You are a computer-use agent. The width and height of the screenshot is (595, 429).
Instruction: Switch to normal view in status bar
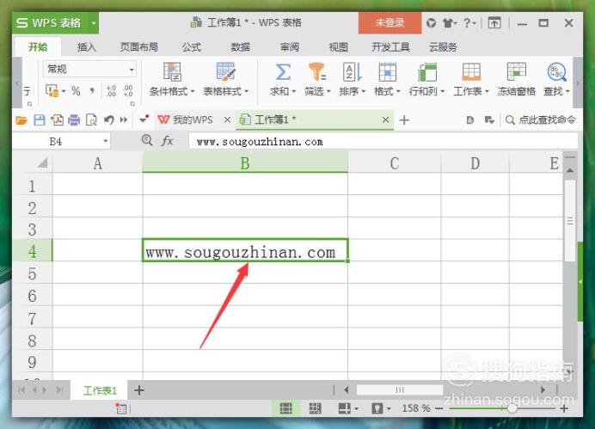[285, 408]
